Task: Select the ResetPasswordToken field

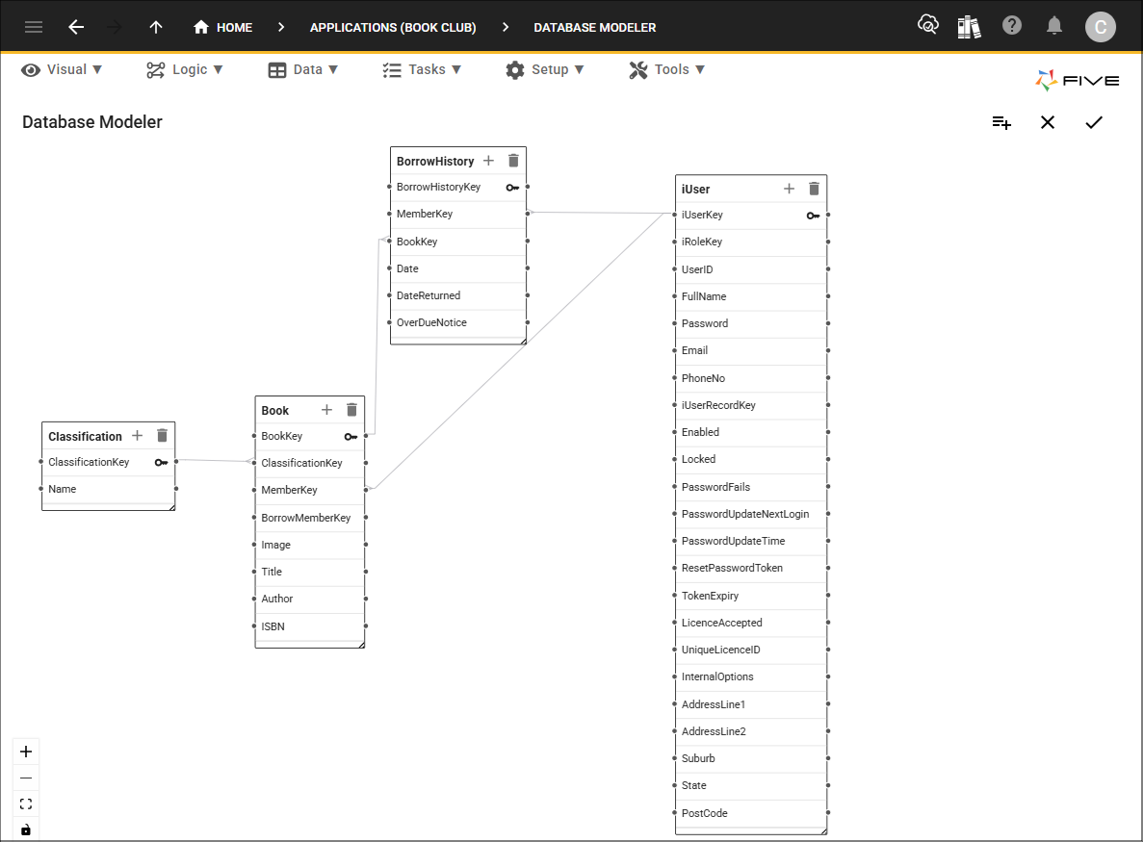Action: 751,568
